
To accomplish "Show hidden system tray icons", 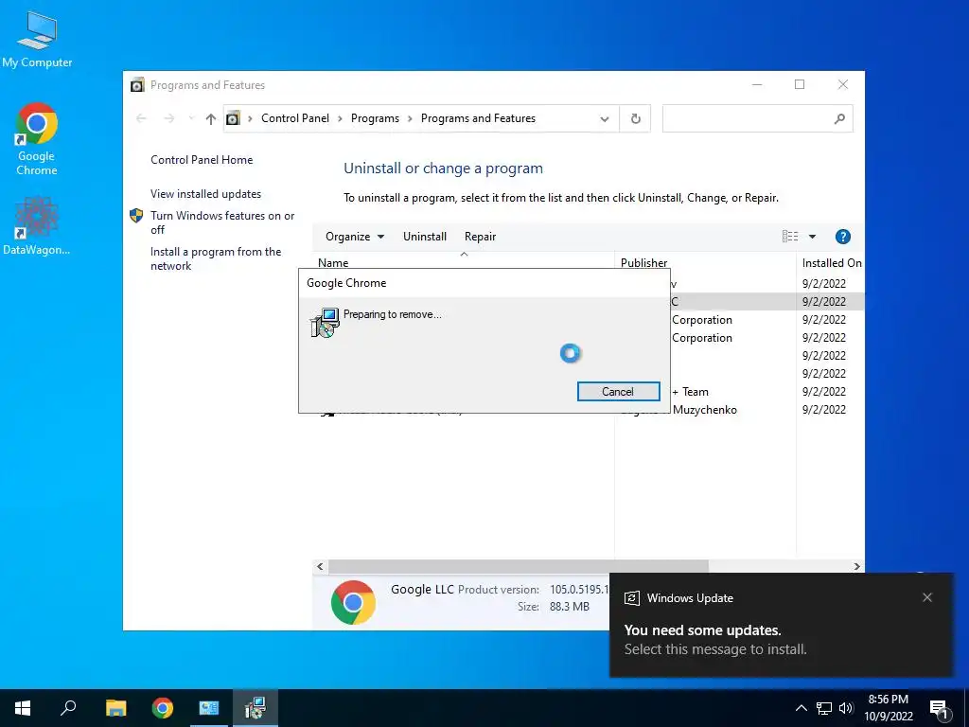I will pyautogui.click(x=801, y=708).
